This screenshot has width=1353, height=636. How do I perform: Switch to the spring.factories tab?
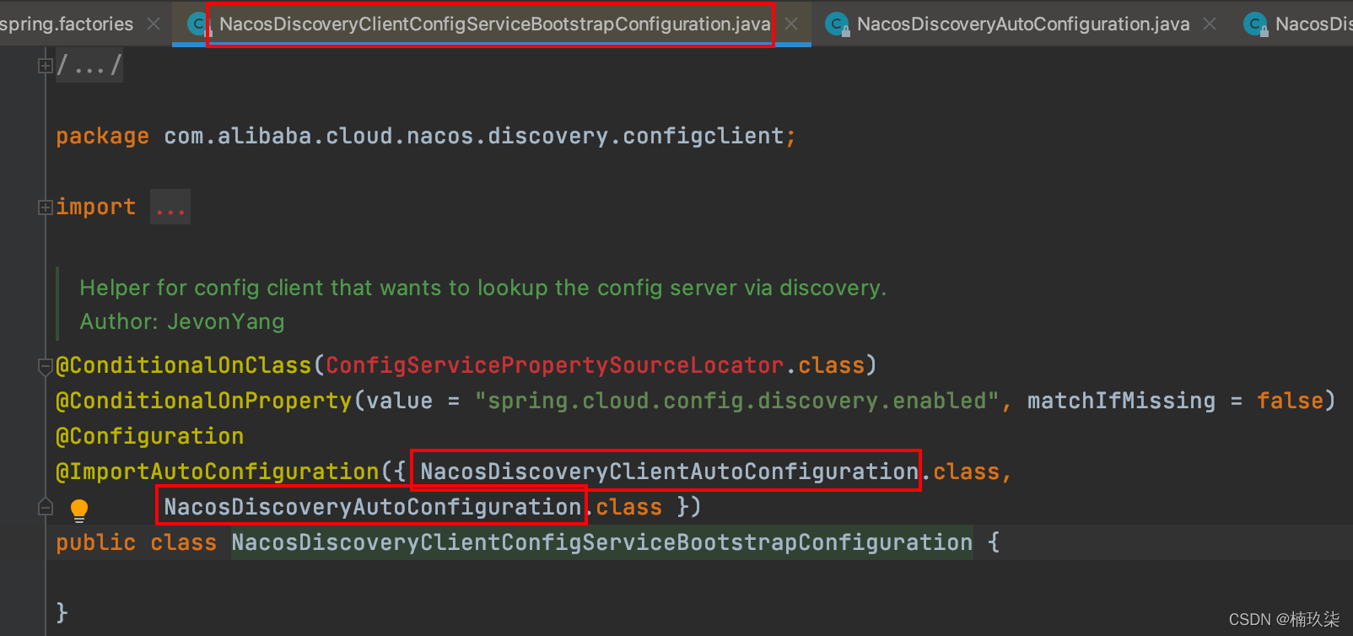[x=66, y=24]
